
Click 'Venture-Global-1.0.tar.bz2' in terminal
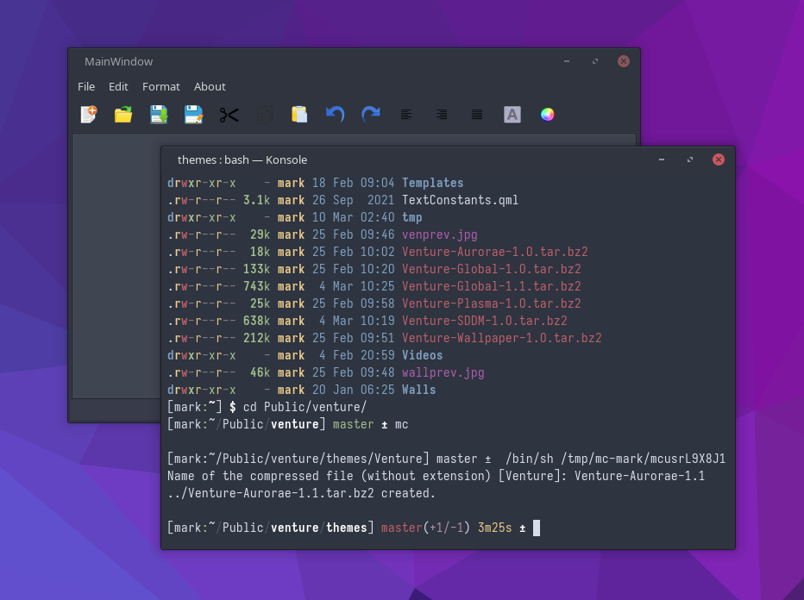[x=491, y=269]
